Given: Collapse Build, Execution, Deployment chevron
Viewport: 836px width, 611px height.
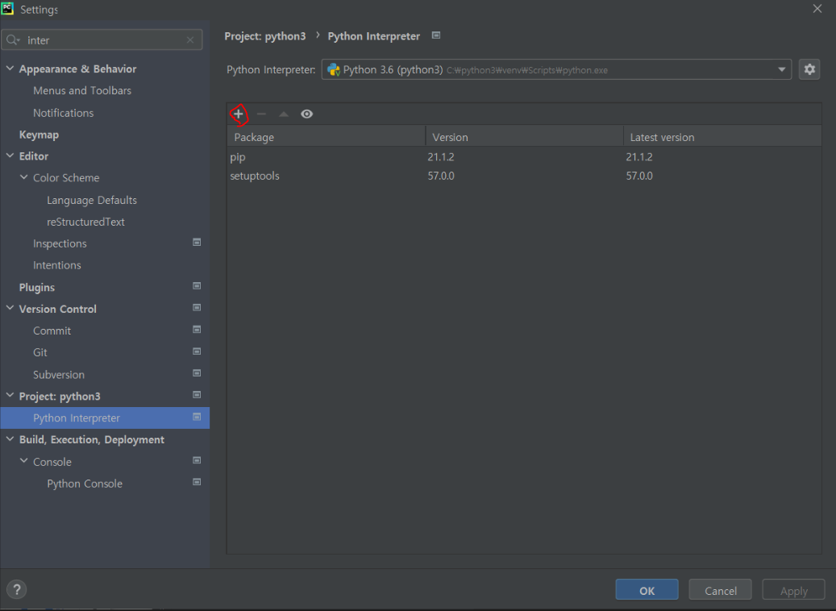Looking at the screenshot, I should tap(10, 439).
